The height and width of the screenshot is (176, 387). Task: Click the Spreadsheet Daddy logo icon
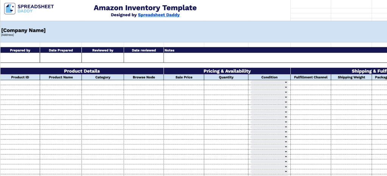(10, 9)
